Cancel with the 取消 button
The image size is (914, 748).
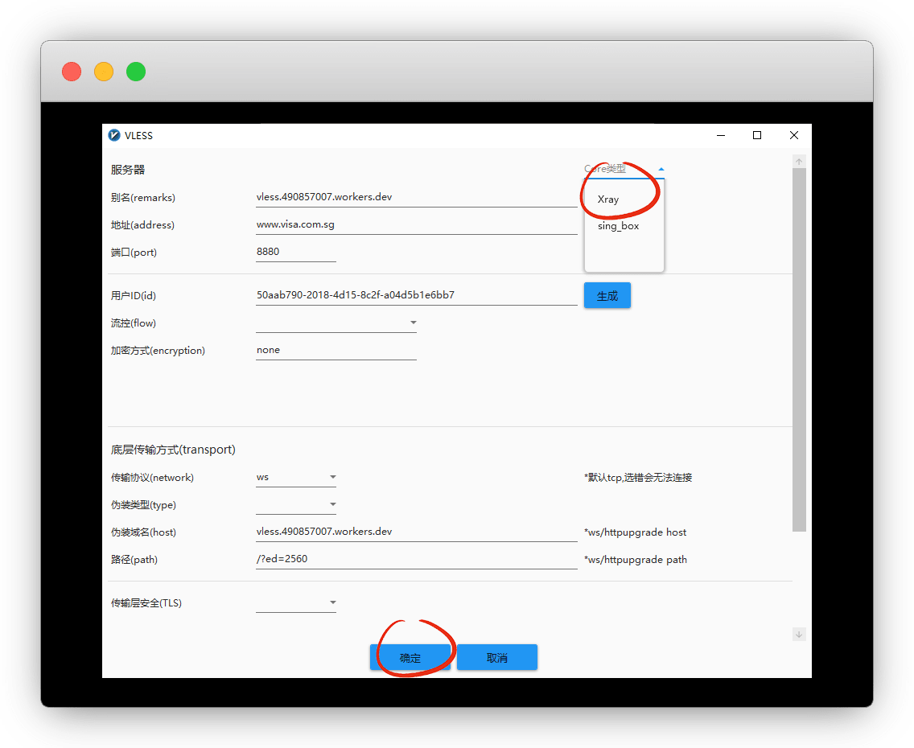497,657
